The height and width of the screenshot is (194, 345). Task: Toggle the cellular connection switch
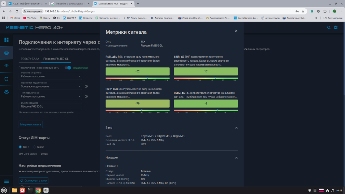point(68,68)
